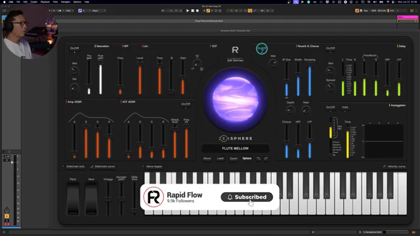Open the Playback menu
The image size is (420, 236).
coord(45,2)
